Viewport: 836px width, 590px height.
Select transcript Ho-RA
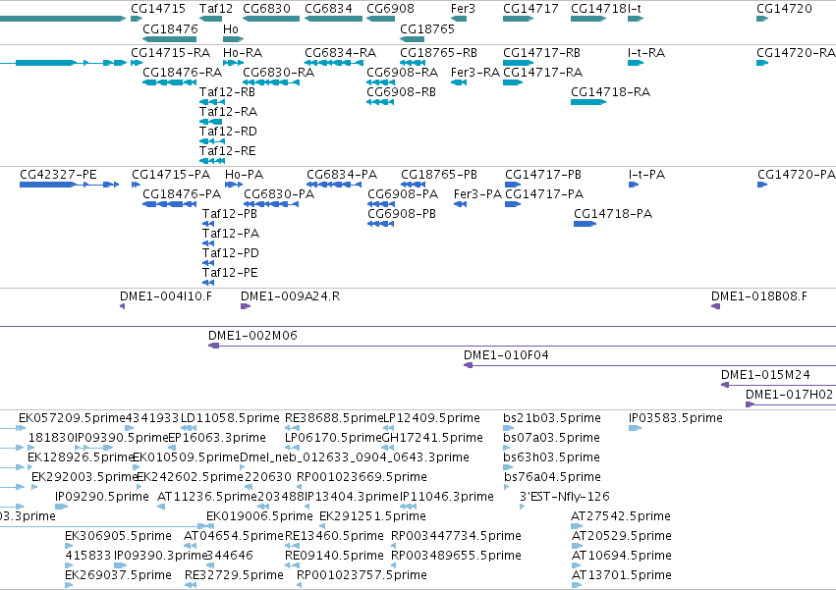243,53
